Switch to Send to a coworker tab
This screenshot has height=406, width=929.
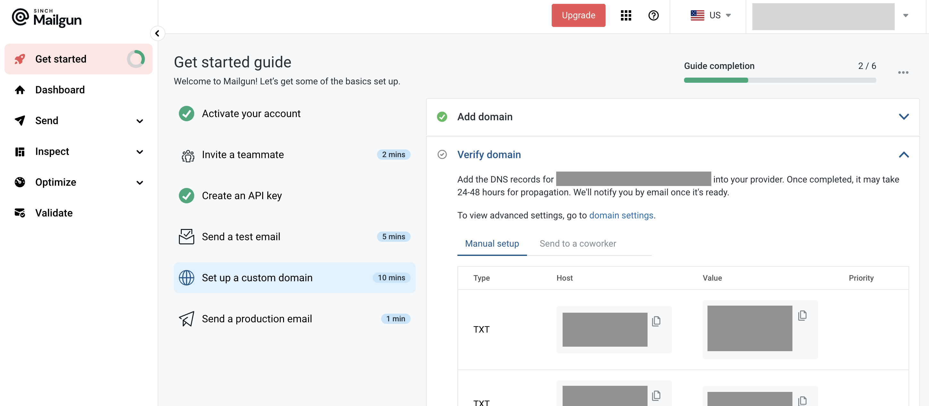pyautogui.click(x=578, y=244)
